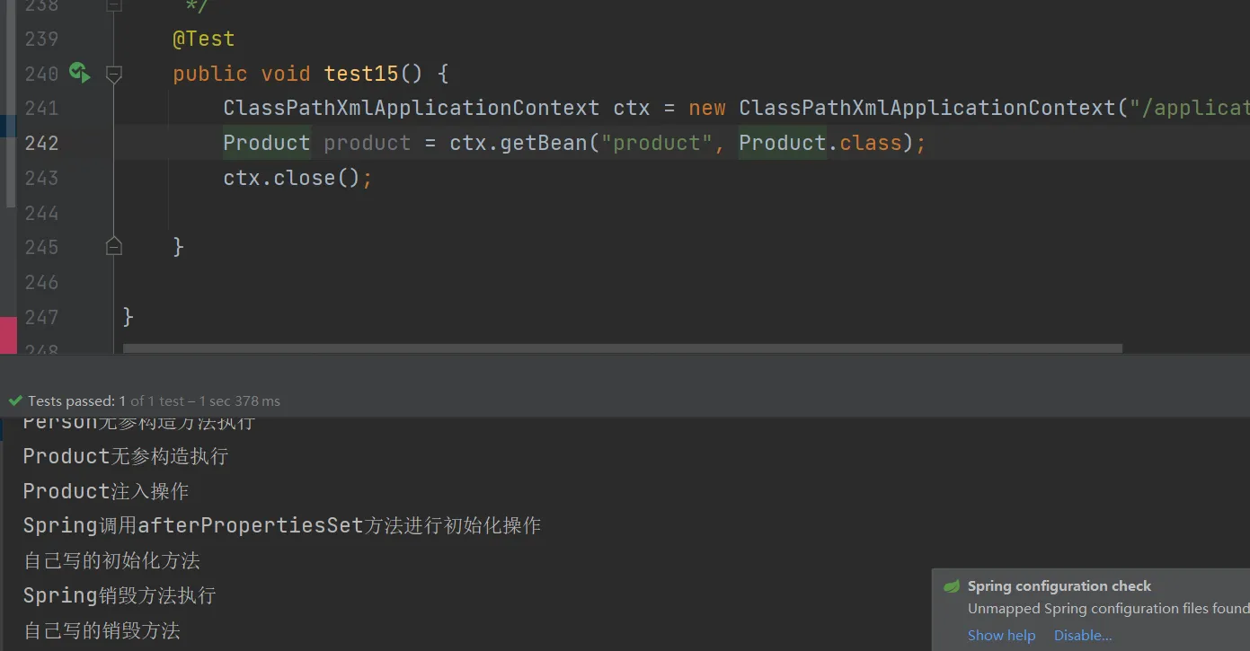Screen dimensions: 1250x651
Task: Click the Spring leaf notification icon
Action: [x=951, y=586]
